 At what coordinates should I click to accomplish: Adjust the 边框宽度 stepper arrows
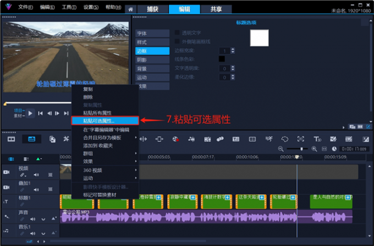[x=233, y=51]
